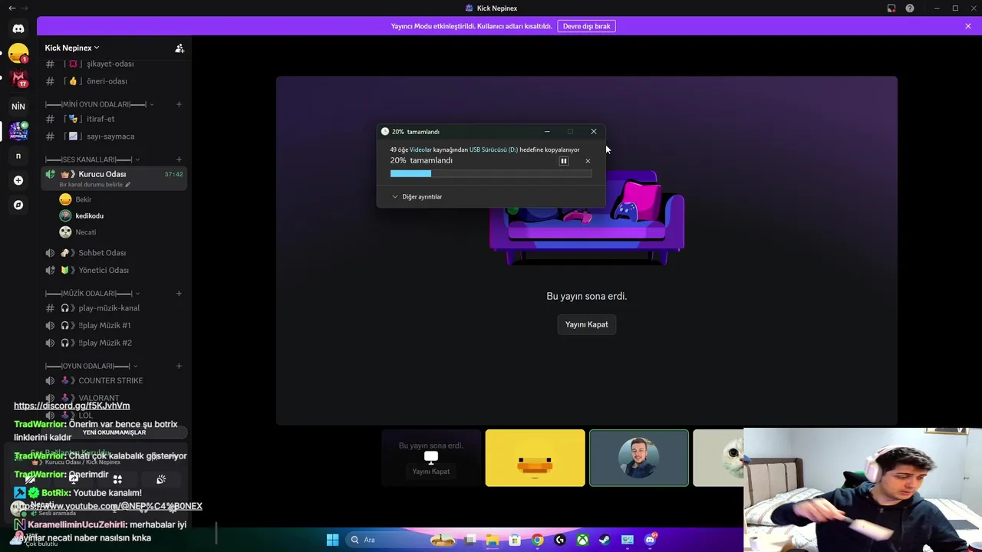Open Kick Nepinex server dropdown menu
The height and width of the screenshot is (552, 982).
coord(71,48)
